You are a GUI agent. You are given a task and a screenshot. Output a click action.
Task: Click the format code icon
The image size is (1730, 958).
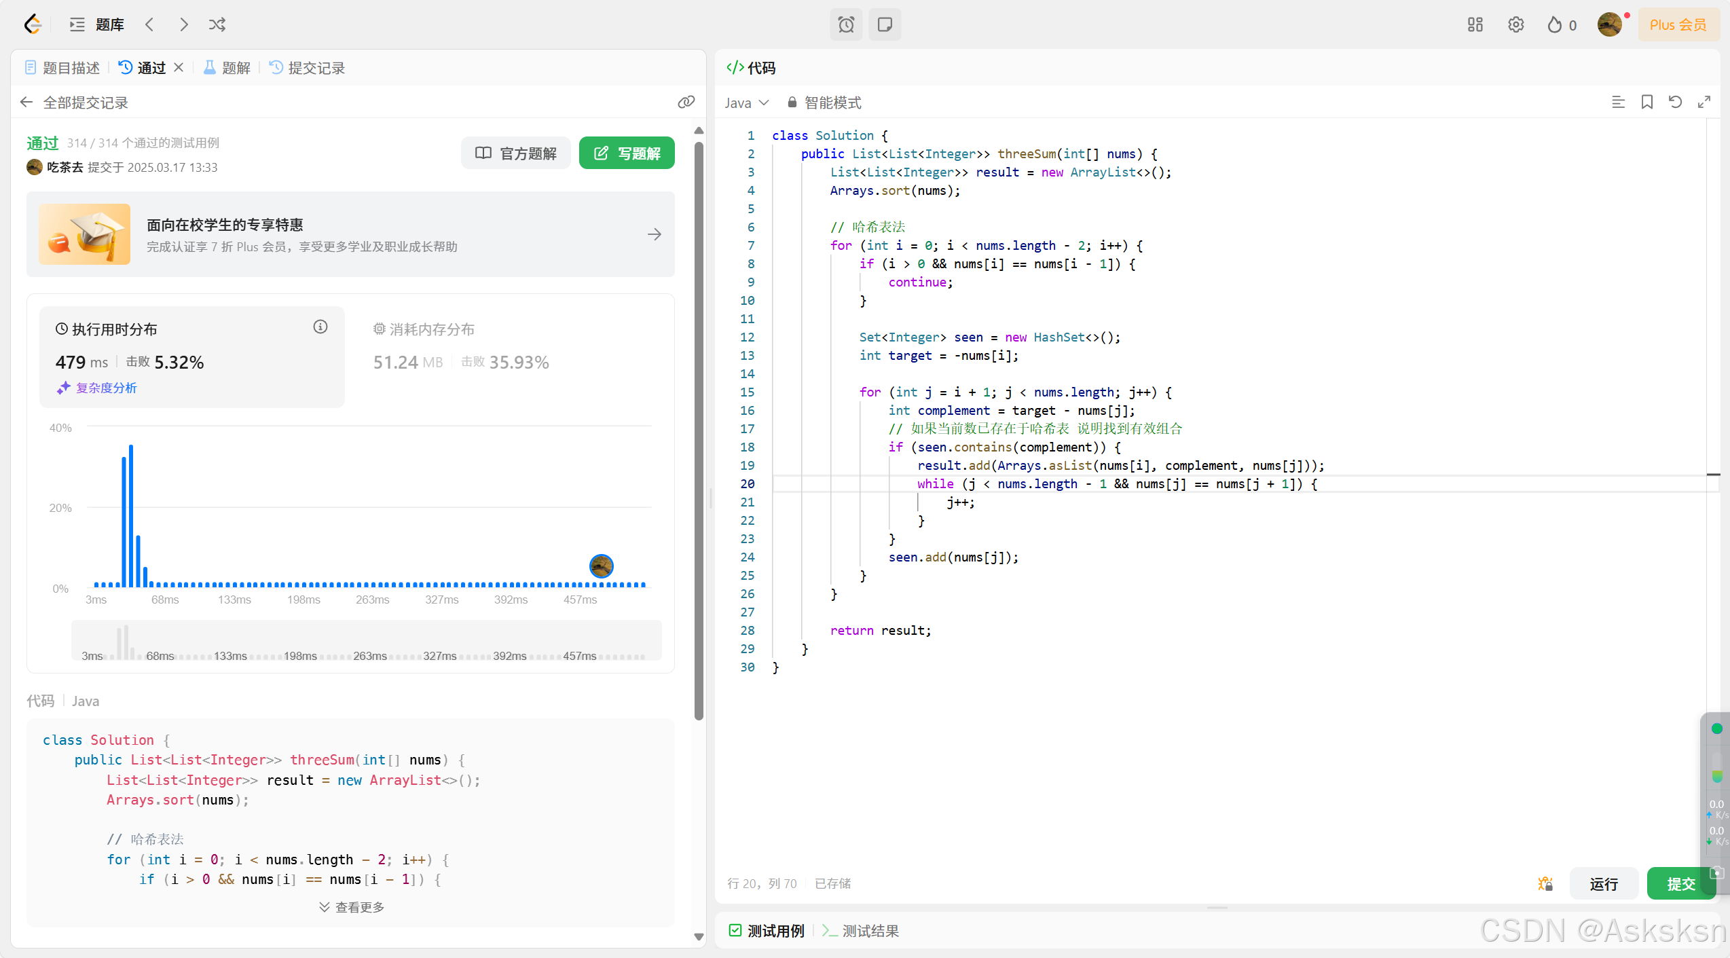coord(1618,103)
